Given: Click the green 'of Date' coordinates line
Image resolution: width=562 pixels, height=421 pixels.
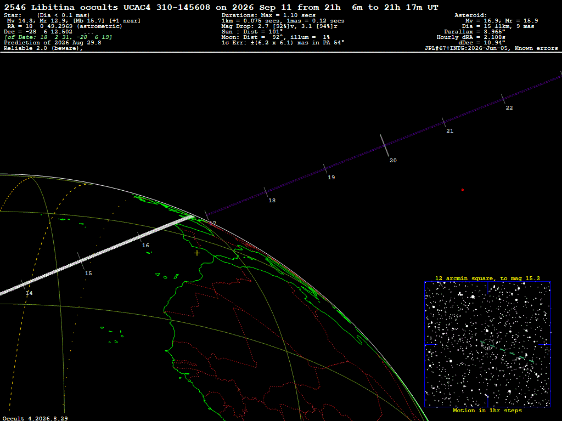Looking at the screenshot, I should tap(58, 37).
